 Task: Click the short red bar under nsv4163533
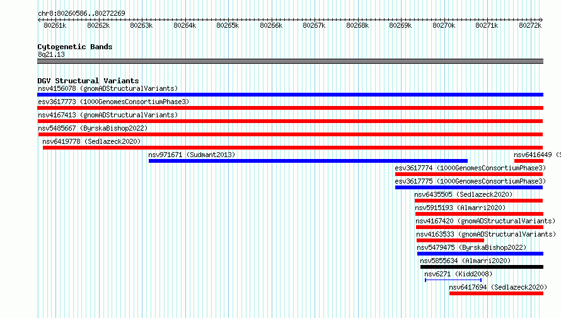pos(450,240)
